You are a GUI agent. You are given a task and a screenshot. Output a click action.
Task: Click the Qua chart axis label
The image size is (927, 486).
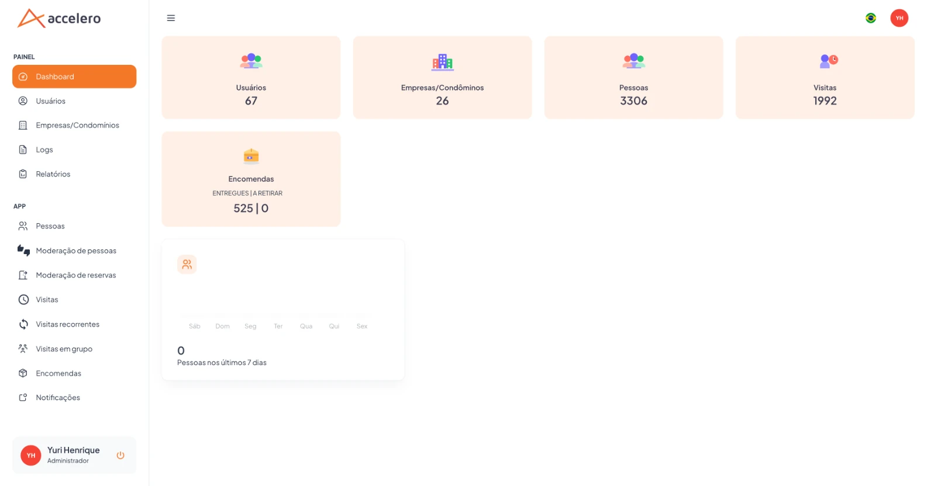(306, 327)
